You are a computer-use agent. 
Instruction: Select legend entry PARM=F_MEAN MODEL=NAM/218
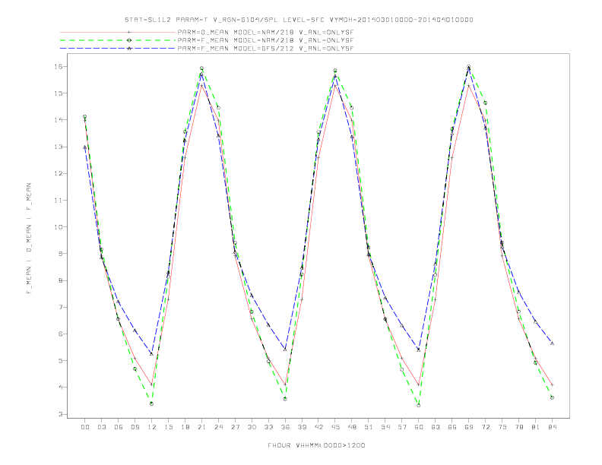point(265,40)
